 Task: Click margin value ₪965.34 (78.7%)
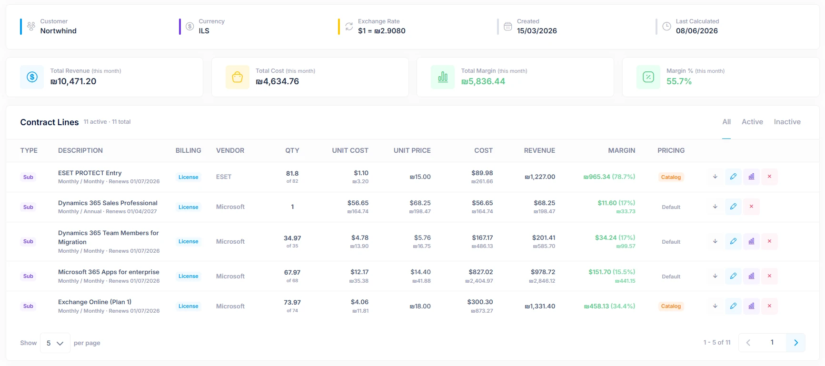(609, 177)
